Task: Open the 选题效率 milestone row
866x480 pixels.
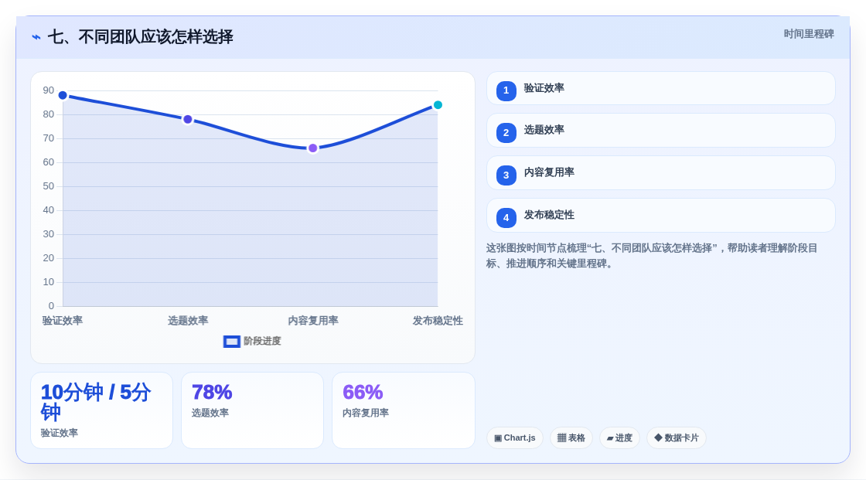Action: pos(660,131)
